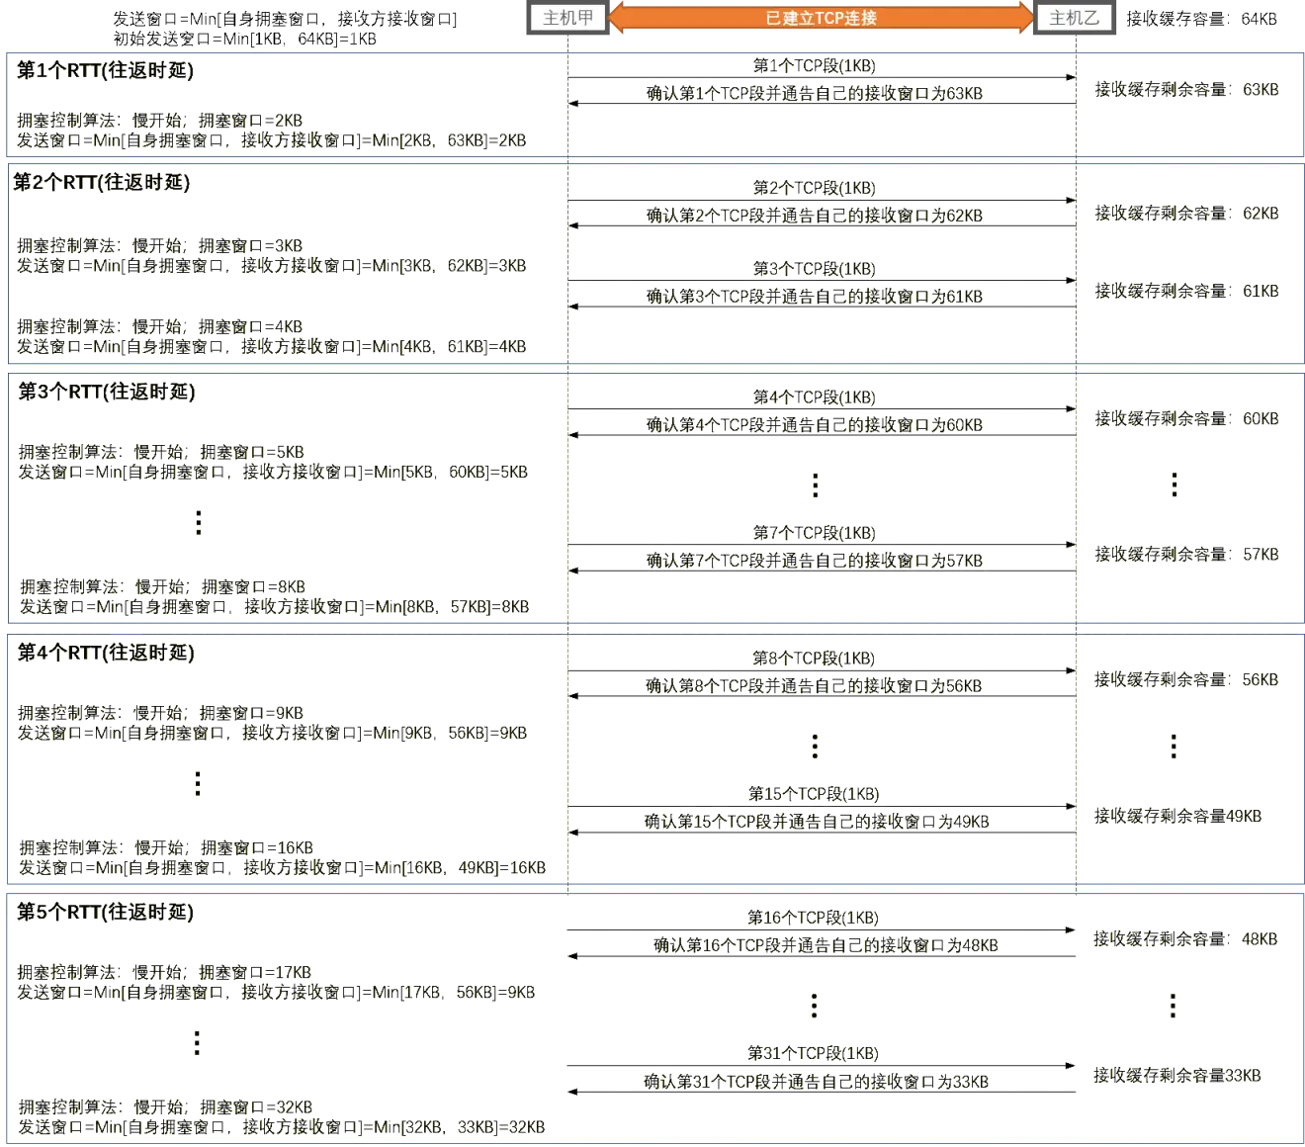The image size is (1305, 1147).
Task: Click the text 接收缓存剩余容量: 57KB
Action: point(1186,555)
